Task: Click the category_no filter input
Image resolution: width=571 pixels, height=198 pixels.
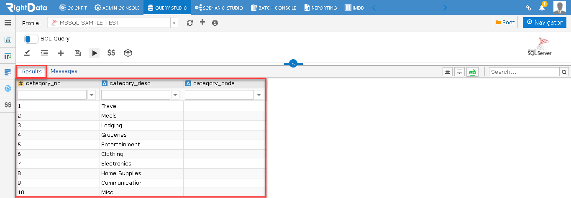Action: tap(52, 95)
